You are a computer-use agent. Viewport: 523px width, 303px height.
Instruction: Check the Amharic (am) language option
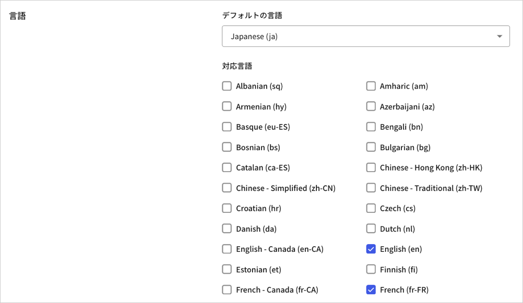[371, 86]
